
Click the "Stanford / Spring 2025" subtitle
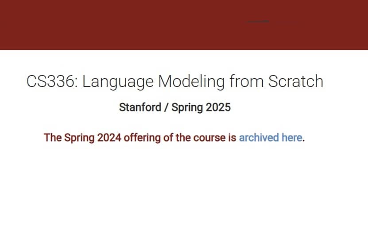174,107
